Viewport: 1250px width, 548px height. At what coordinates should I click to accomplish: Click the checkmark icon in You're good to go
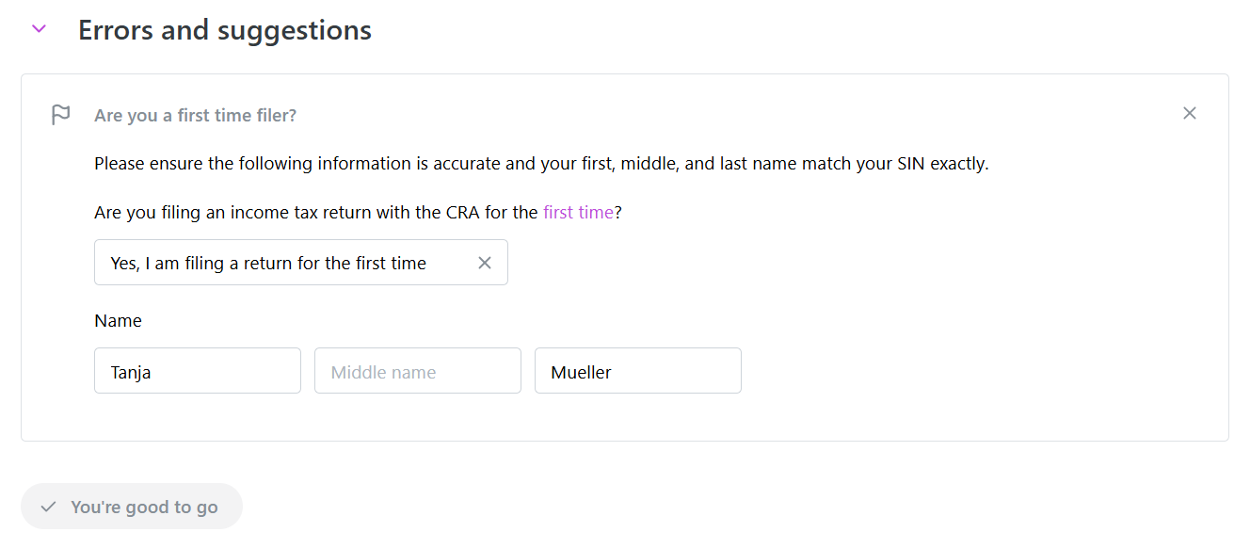[49, 507]
